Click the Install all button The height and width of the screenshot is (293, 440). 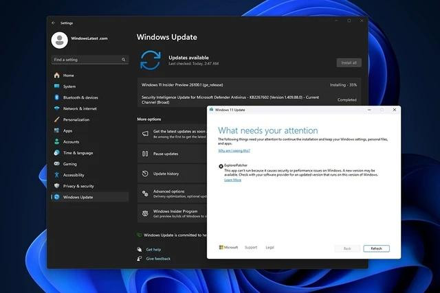pos(349,62)
